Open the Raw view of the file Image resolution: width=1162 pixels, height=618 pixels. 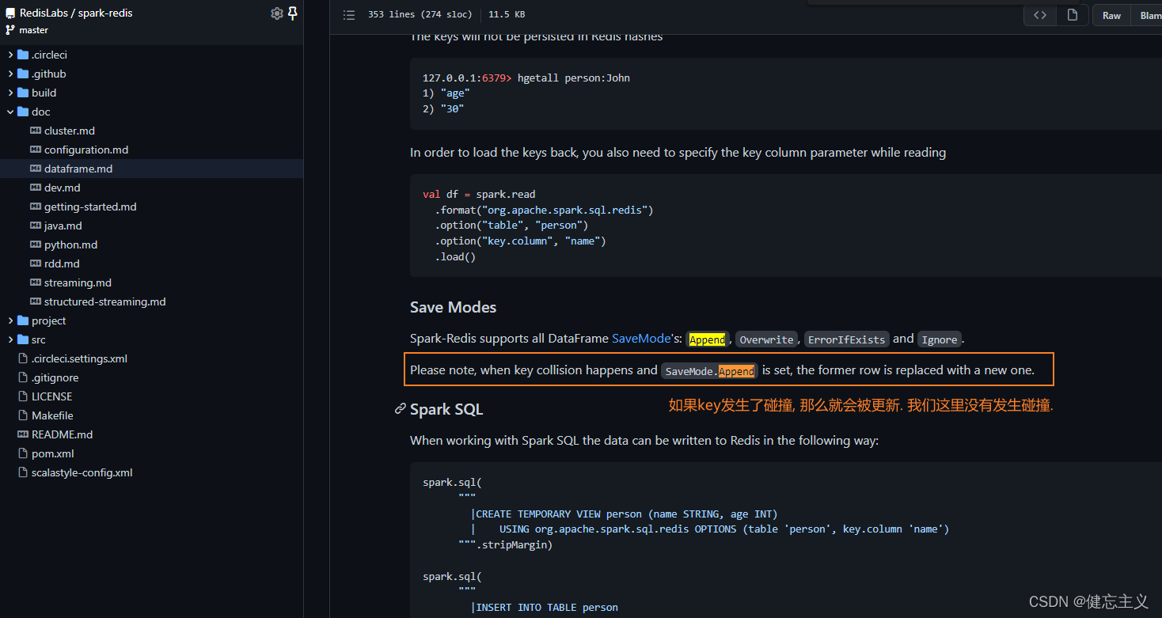click(1111, 14)
